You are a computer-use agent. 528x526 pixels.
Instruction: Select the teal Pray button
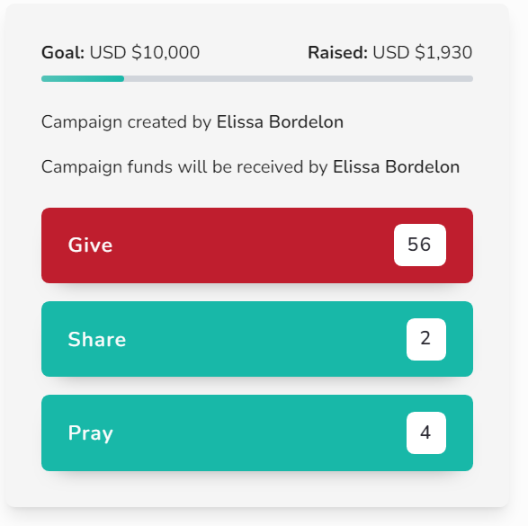tap(257, 432)
